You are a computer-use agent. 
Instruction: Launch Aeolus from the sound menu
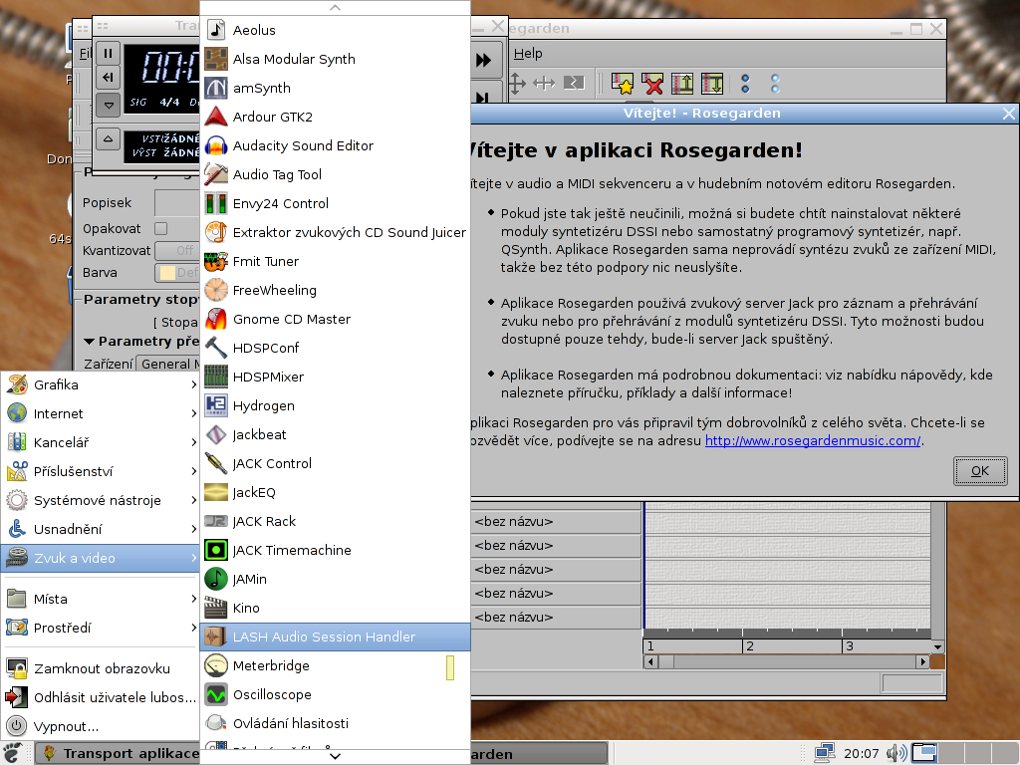click(x=335, y=30)
